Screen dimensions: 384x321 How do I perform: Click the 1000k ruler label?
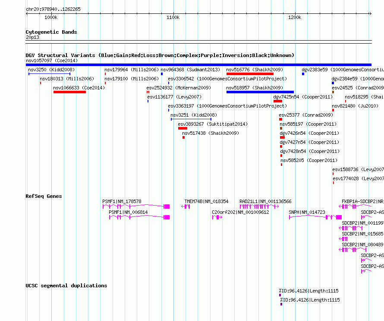pyautogui.click(x=51, y=17)
